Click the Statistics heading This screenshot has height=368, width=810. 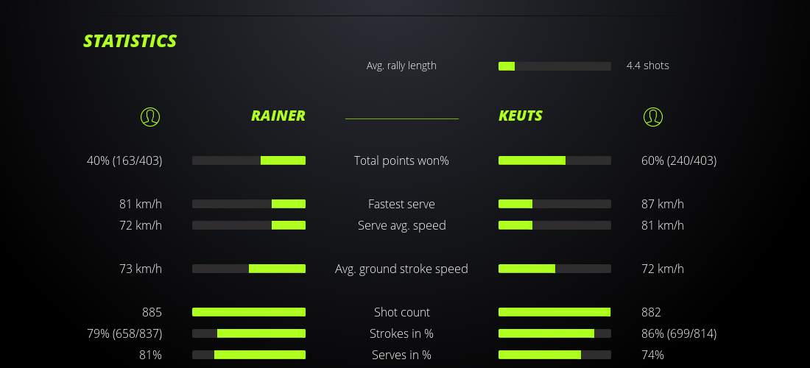pyautogui.click(x=130, y=40)
